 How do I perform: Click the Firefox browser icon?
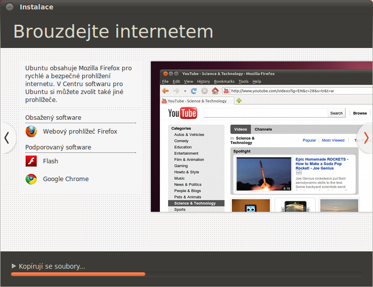[x=31, y=131]
